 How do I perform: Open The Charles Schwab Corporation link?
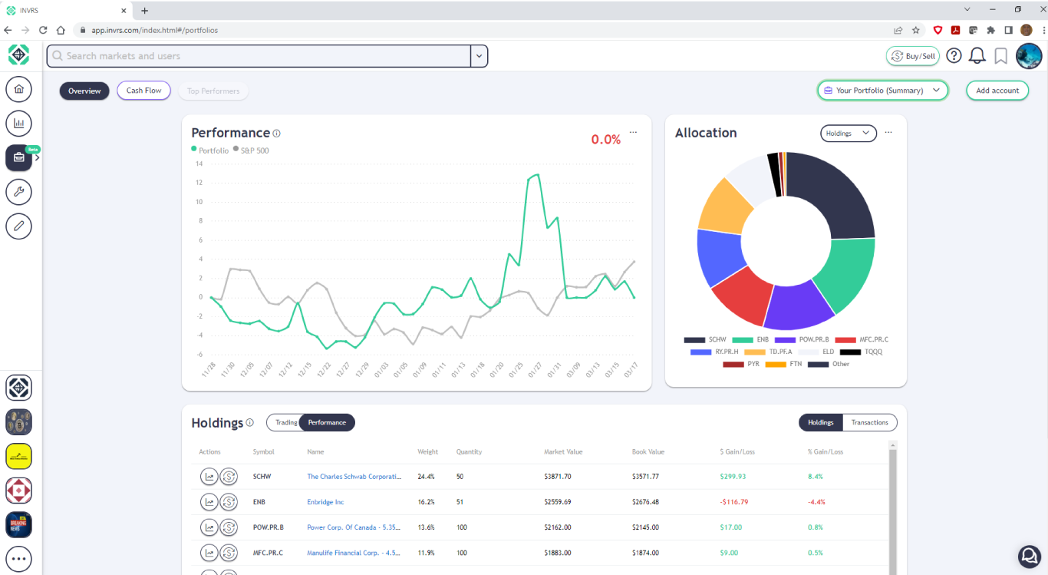click(354, 477)
